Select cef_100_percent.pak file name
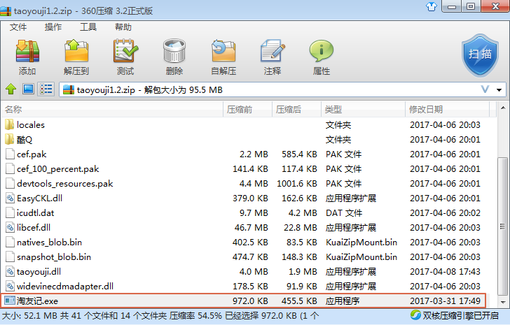This screenshot has width=510, height=325. point(58,168)
